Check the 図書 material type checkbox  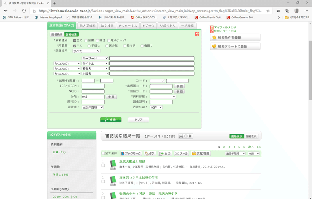pos(86,41)
